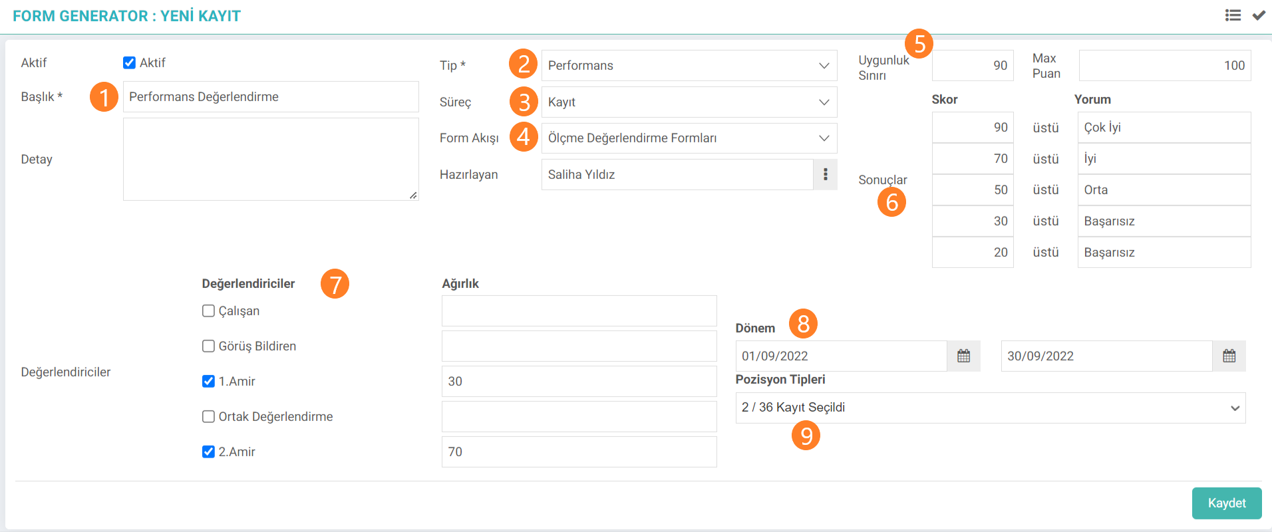
Task: Click the Dönem end date field
Action: (x=1107, y=356)
